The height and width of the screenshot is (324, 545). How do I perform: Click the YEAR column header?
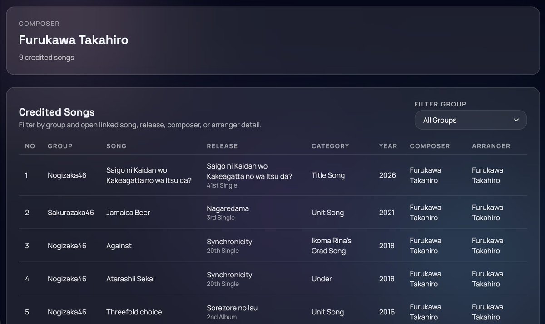click(388, 146)
